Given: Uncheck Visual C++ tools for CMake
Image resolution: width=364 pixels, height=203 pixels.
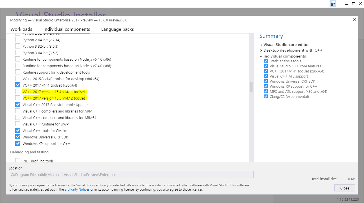Looking at the screenshot, I should point(18,131).
